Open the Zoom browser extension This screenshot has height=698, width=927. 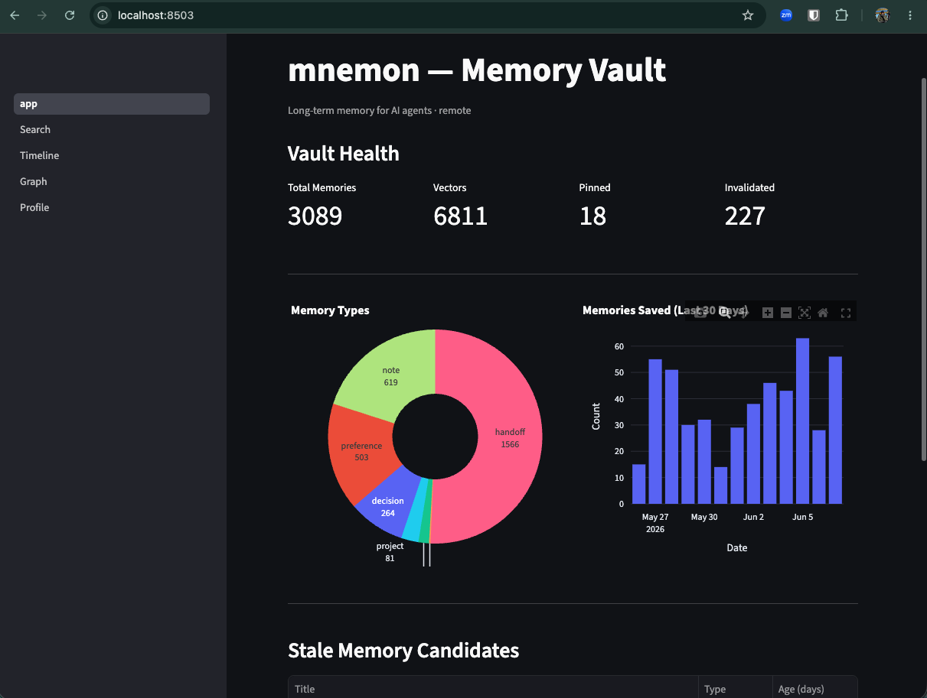click(786, 15)
